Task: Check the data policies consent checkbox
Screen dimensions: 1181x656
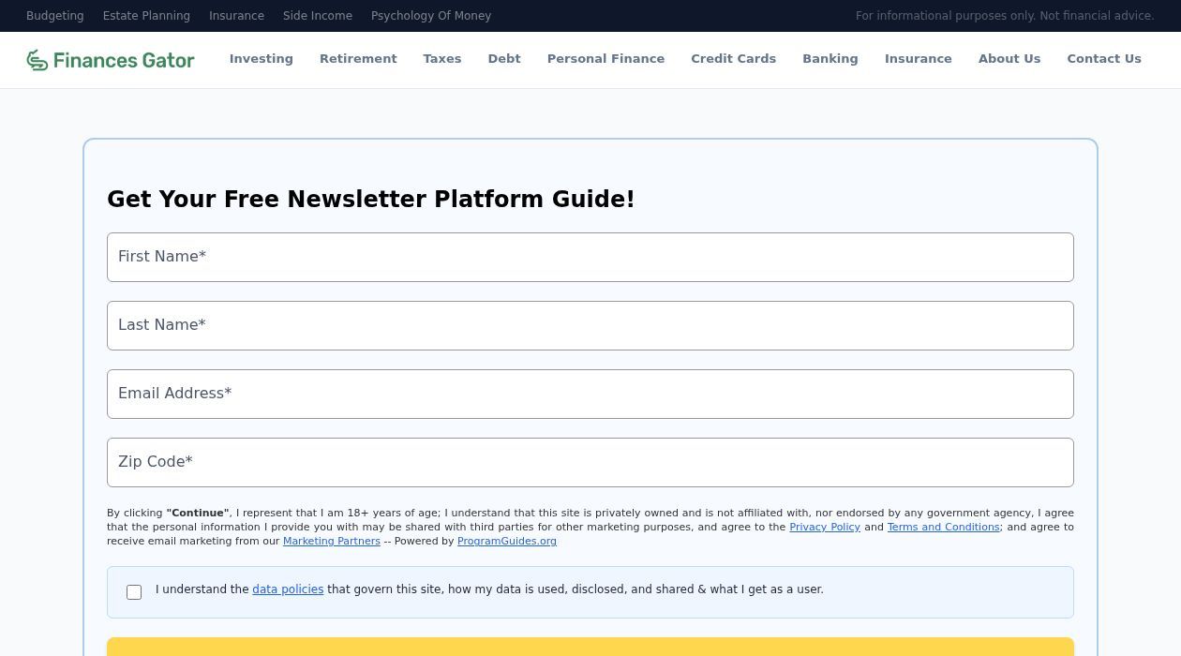Action: pos(134,592)
